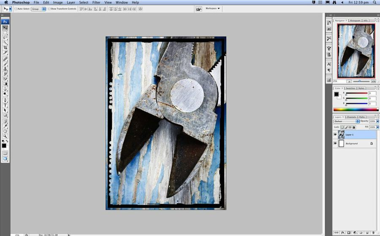Screen dimensions: 380x236
Task: Select the Eyedropper tool
Action: tap(5, 126)
